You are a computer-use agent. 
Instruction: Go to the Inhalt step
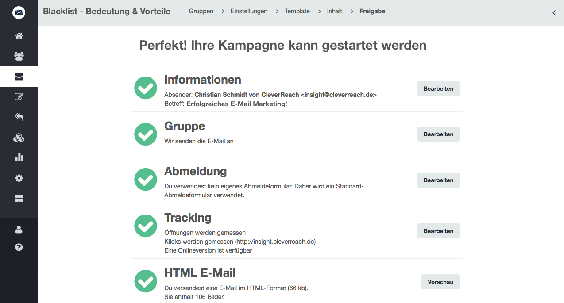(x=335, y=11)
